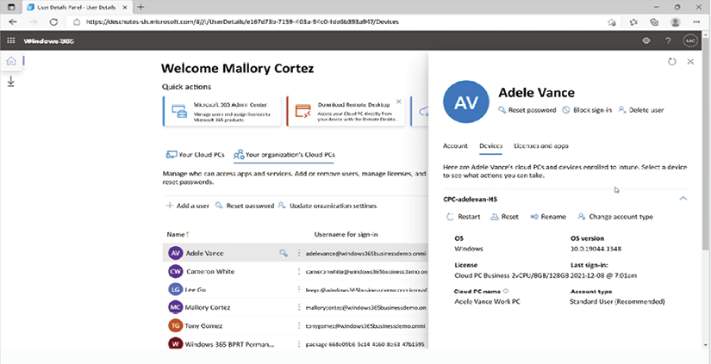Open MC account avatar in header

pos(690,40)
